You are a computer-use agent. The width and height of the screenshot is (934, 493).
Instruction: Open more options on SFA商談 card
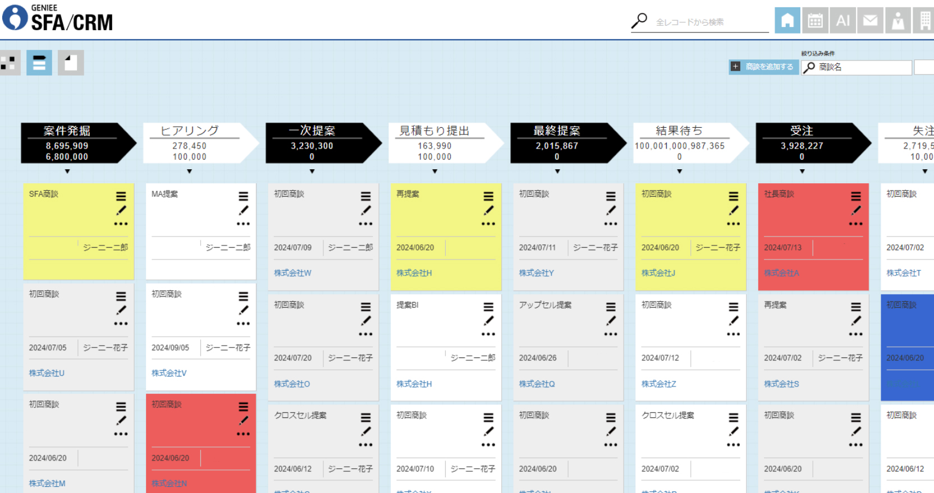[121, 224]
